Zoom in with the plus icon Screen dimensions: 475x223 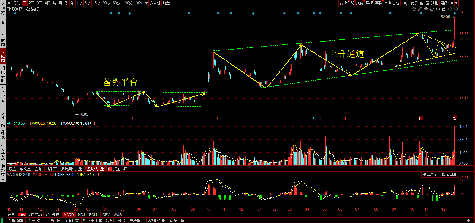pos(450,9)
